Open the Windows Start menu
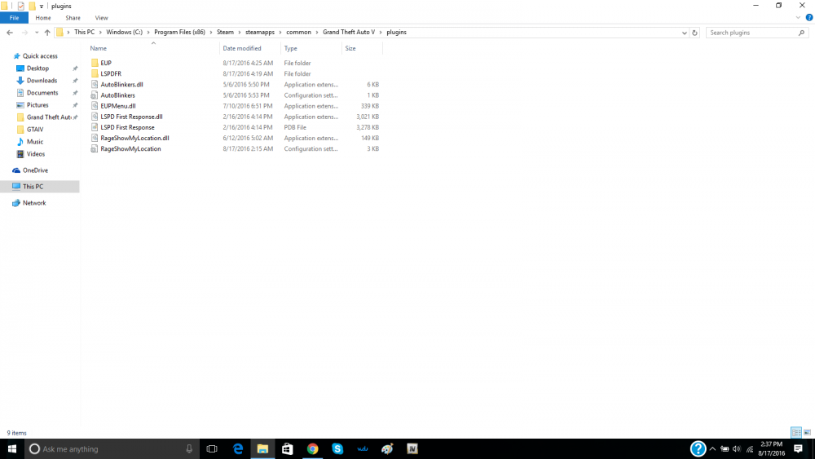The width and height of the screenshot is (815, 459). [12, 448]
